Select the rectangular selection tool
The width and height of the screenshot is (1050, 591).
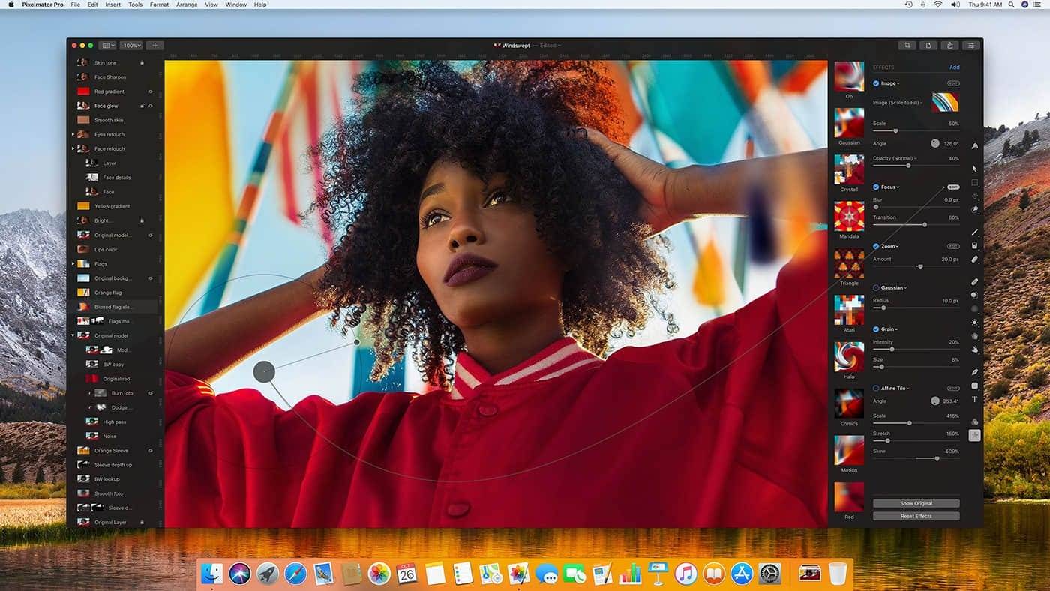[974, 182]
